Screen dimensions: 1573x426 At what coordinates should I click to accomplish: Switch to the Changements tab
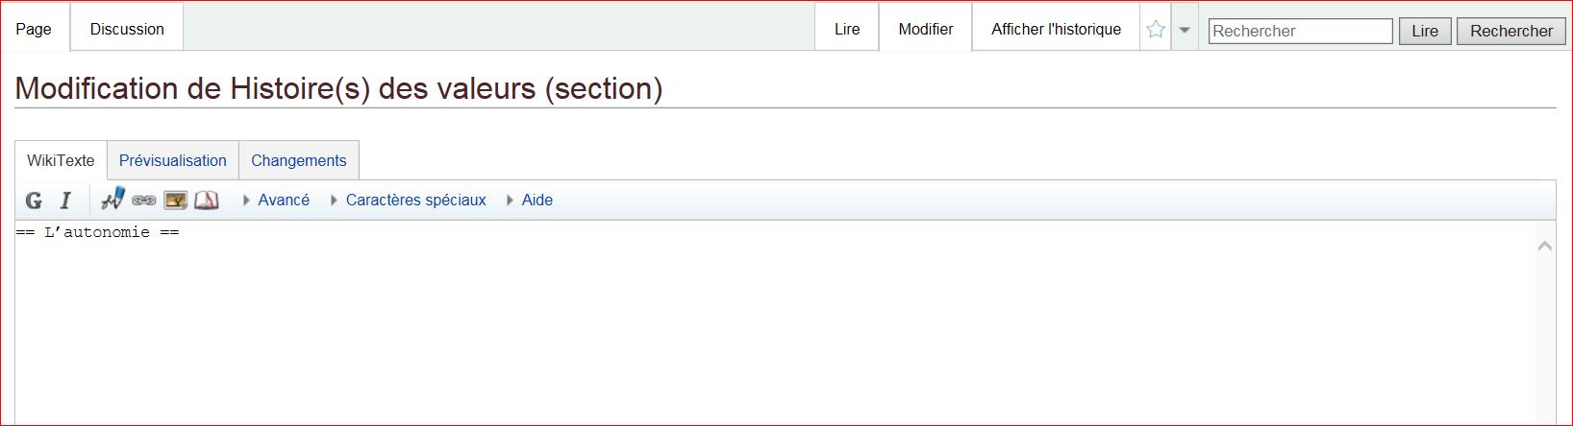coord(298,160)
